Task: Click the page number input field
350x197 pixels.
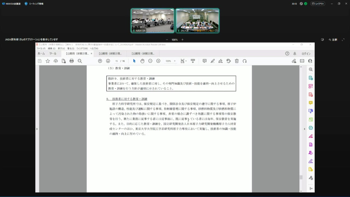Action: (x=117, y=61)
